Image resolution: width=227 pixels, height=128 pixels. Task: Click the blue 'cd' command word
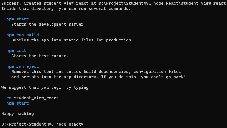pyautogui.click(x=9, y=98)
